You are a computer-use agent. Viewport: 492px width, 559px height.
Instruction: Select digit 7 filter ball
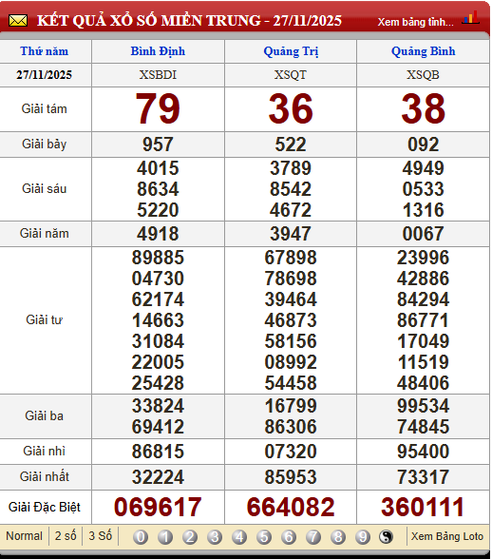(x=313, y=537)
